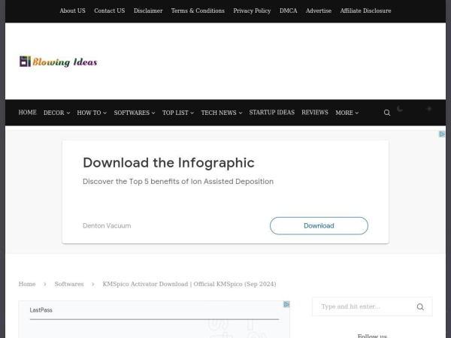Image resolution: width=451 pixels, height=338 pixels.
Task: Click Softwares in the breadcrumb trail
Action: [x=69, y=284]
